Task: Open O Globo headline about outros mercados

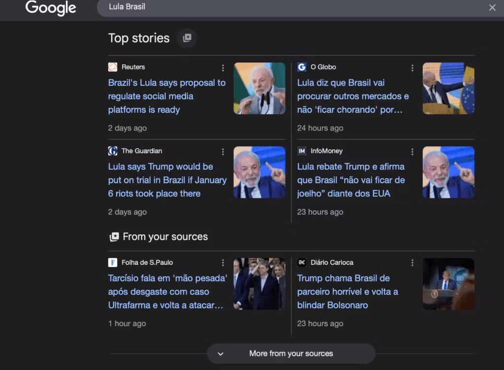Action: tap(352, 96)
